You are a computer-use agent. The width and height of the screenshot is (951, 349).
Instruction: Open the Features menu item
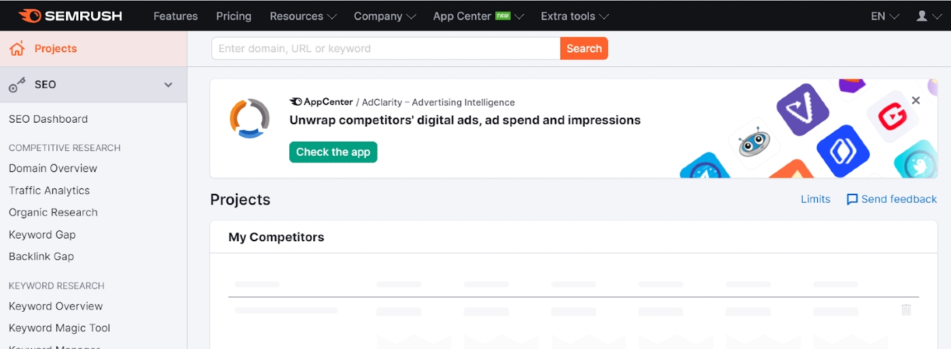(x=175, y=16)
